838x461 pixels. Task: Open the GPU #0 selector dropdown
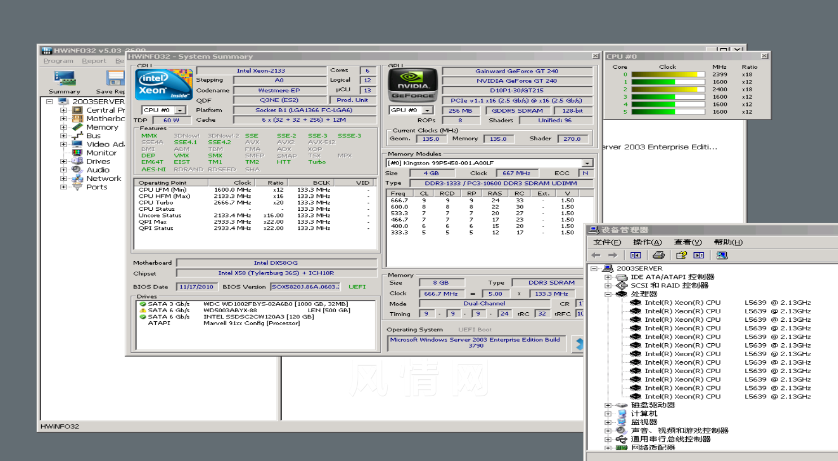(428, 110)
